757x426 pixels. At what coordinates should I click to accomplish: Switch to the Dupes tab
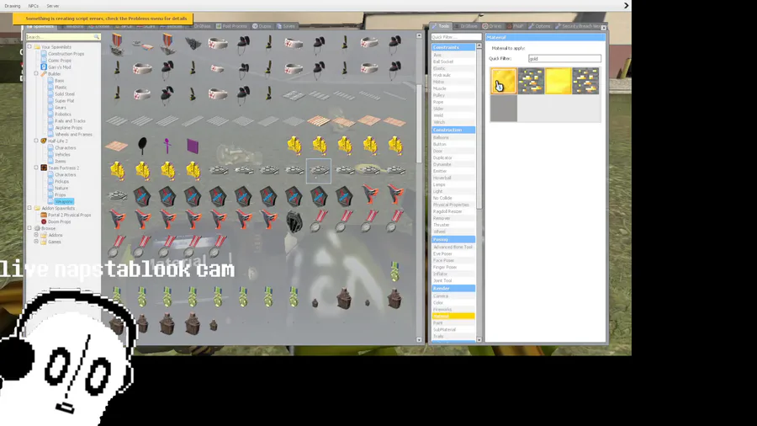262,26
